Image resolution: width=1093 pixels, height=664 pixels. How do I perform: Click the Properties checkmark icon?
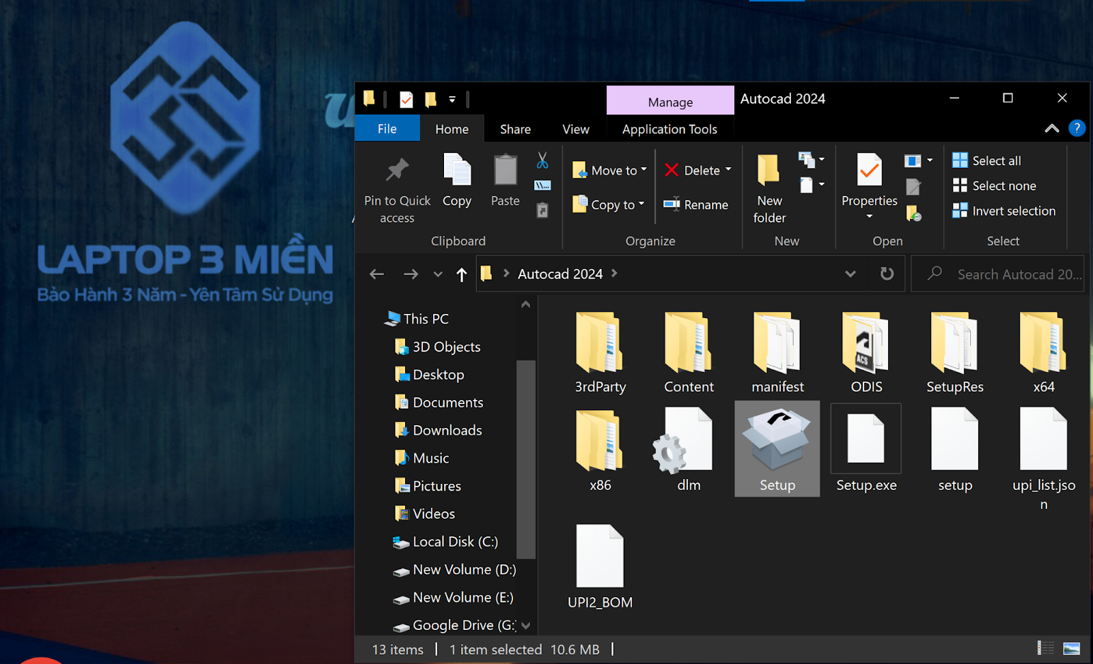click(x=869, y=169)
